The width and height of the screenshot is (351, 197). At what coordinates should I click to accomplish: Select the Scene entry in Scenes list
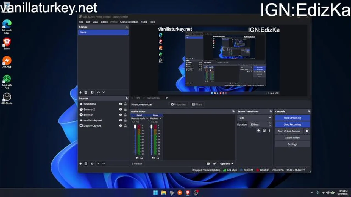pyautogui.click(x=103, y=32)
